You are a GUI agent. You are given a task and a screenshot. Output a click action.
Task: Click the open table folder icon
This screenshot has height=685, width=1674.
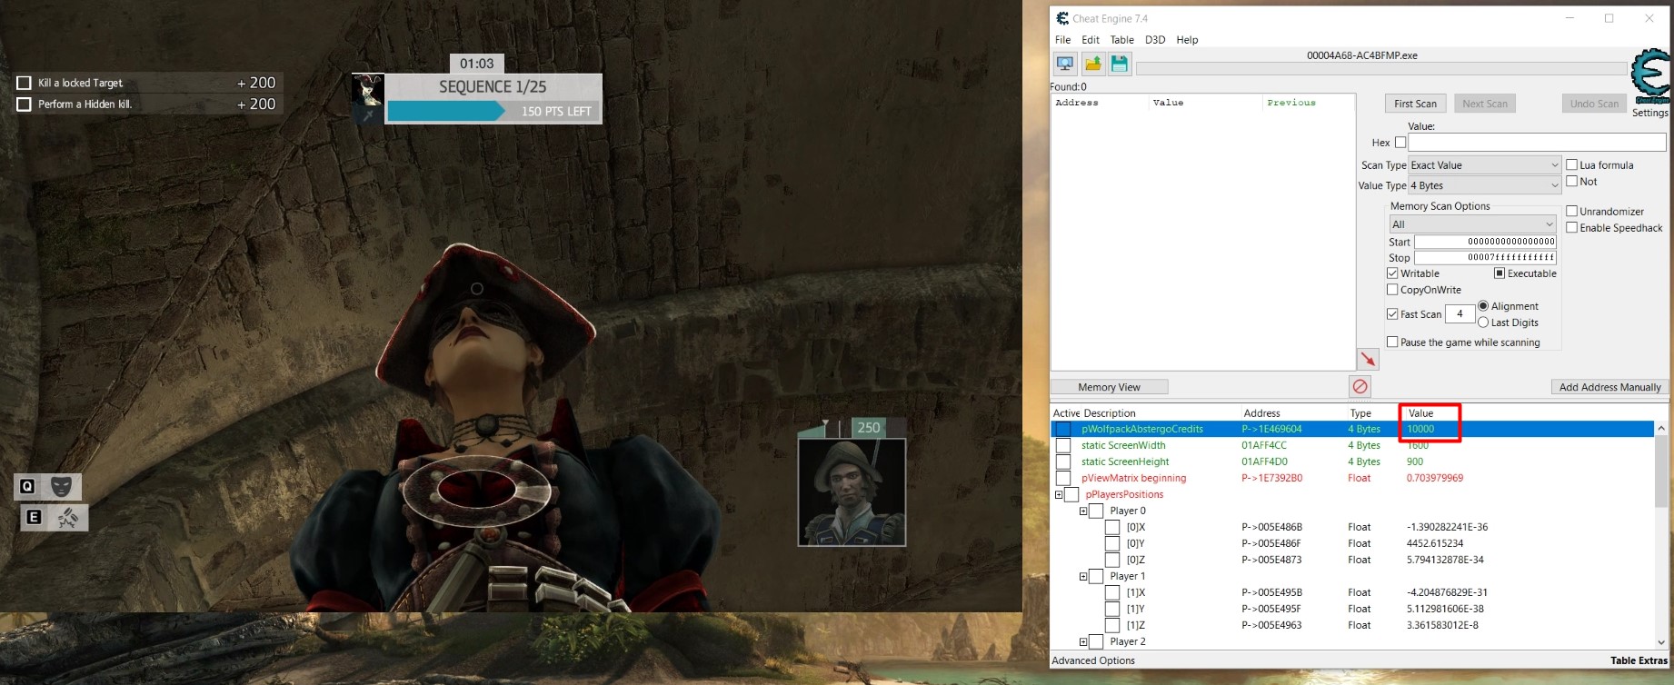coord(1092,64)
